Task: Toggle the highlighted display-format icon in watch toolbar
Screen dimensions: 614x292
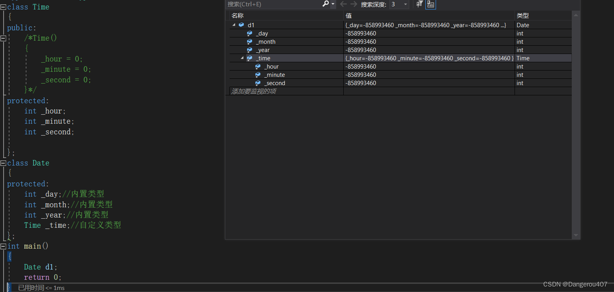Action: [x=431, y=4]
